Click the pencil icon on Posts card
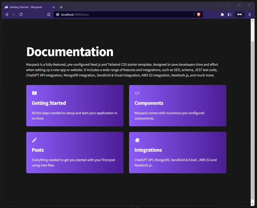Screen dimensions: 257x208 coord(35,140)
